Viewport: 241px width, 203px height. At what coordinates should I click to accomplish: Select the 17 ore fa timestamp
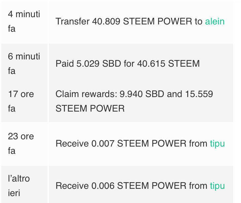[21, 101]
